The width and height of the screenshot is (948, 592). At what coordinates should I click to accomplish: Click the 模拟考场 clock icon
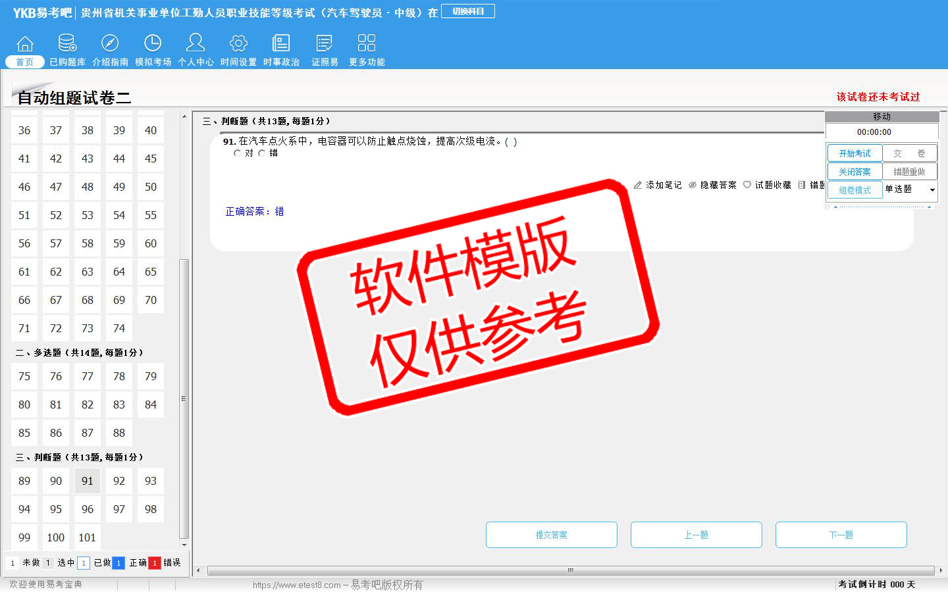[x=153, y=44]
